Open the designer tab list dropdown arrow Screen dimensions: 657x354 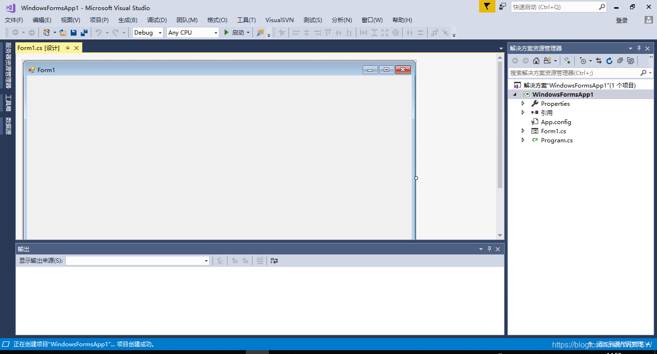(501, 48)
